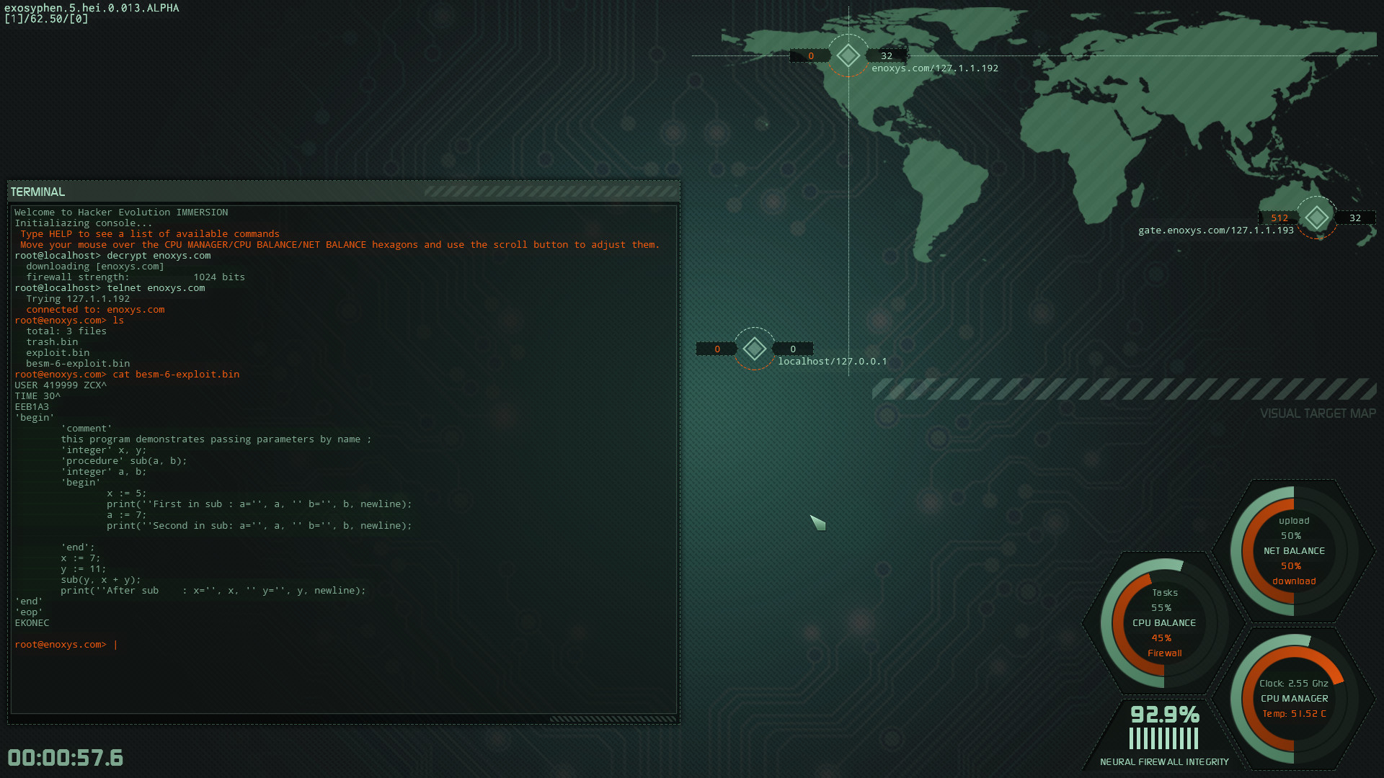Click the orange 0 value beside enoxys.com node
1384x778 pixels.
pos(811,56)
